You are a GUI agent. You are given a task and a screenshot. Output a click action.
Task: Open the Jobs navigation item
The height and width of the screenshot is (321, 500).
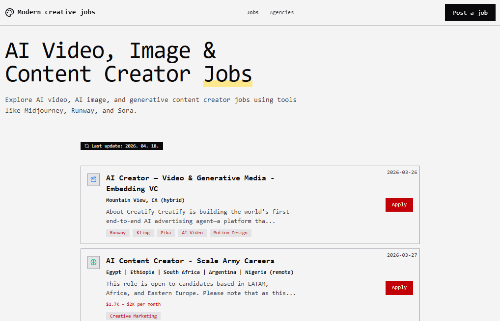252,13
